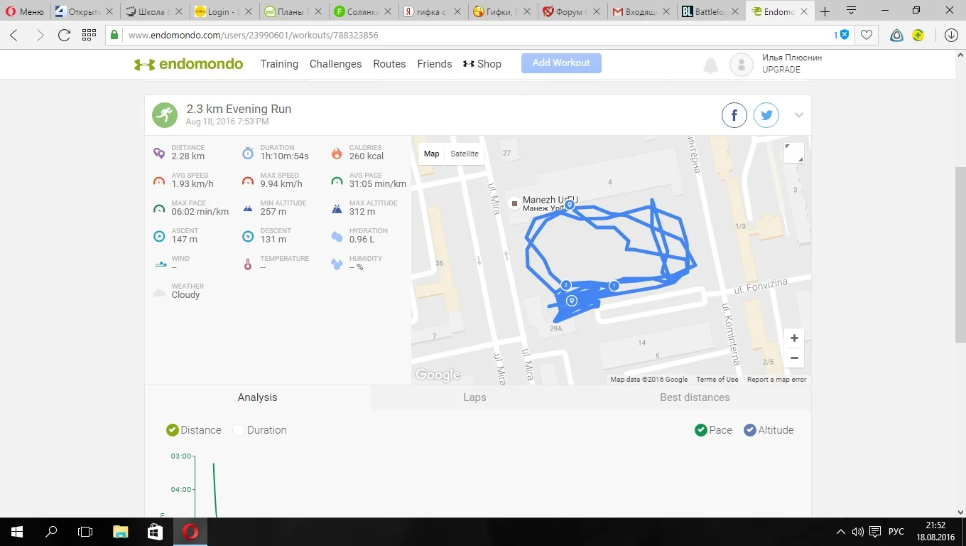The height and width of the screenshot is (546, 966).
Task: Go forward in the browser
Action: tap(40, 36)
